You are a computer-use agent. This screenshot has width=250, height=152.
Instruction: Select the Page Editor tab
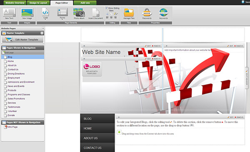(62, 3)
